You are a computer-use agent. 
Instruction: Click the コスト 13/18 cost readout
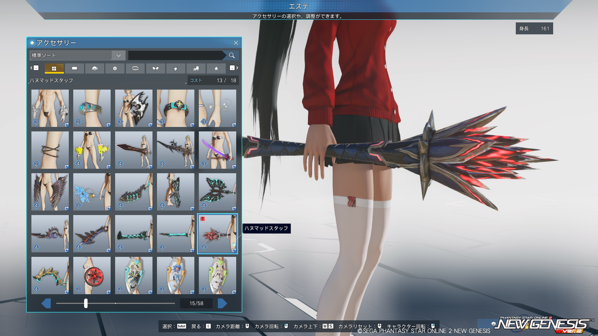tap(213, 80)
